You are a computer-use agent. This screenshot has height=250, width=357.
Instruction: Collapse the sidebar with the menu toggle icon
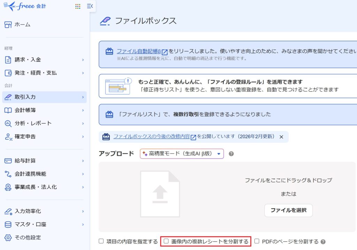[x=90, y=6]
